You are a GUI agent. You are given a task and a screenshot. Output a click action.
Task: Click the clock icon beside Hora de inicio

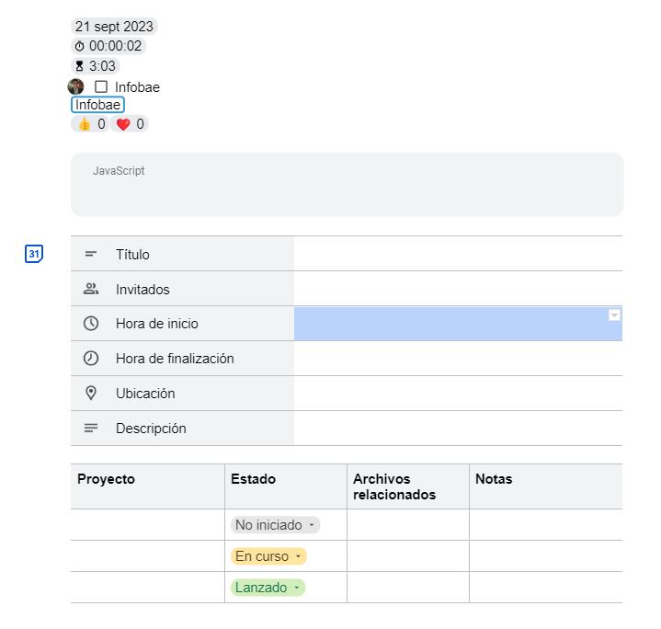pos(91,324)
